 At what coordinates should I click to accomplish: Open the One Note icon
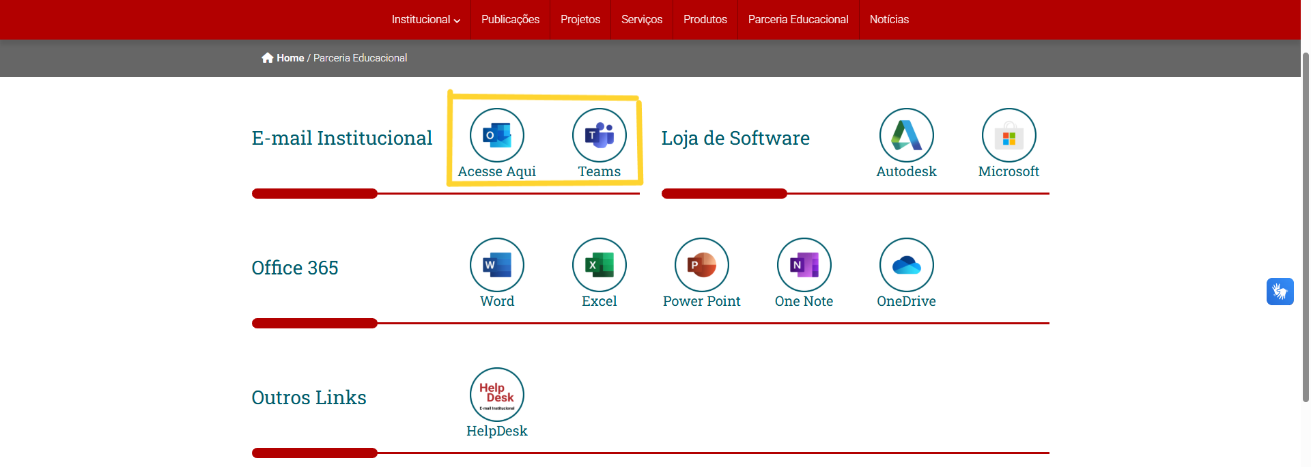point(804,265)
